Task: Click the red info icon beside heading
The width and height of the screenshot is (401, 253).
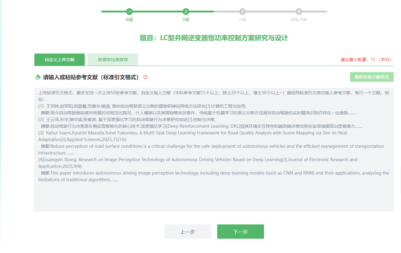Action: pyautogui.click(x=146, y=77)
